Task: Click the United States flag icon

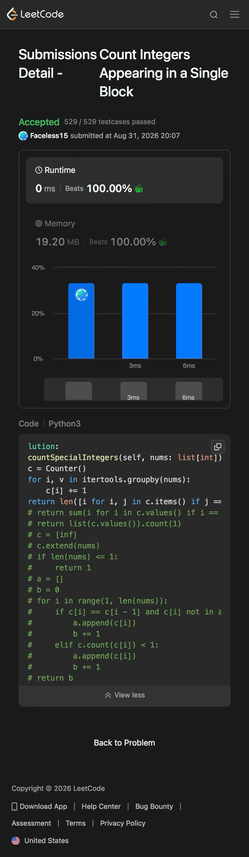Action: click(16, 840)
